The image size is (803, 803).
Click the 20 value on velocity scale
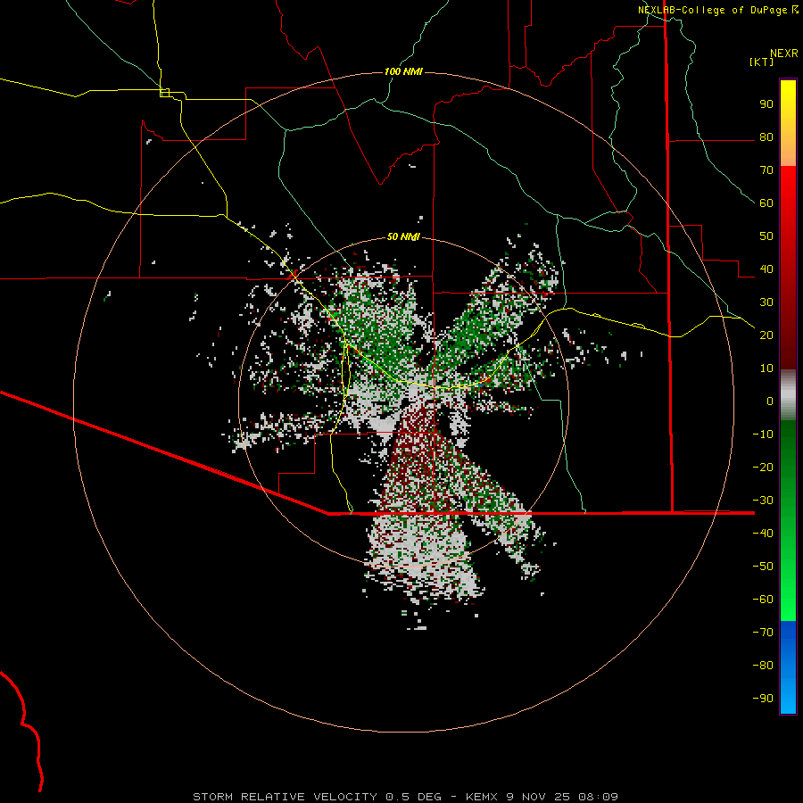click(766, 335)
